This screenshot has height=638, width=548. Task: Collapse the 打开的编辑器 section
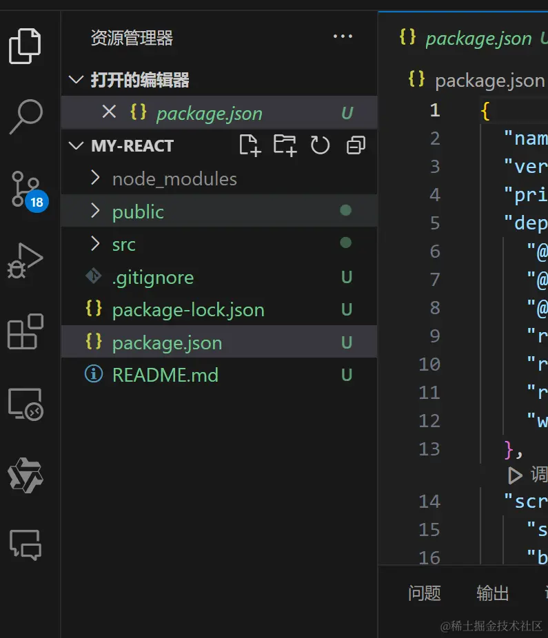tap(76, 79)
